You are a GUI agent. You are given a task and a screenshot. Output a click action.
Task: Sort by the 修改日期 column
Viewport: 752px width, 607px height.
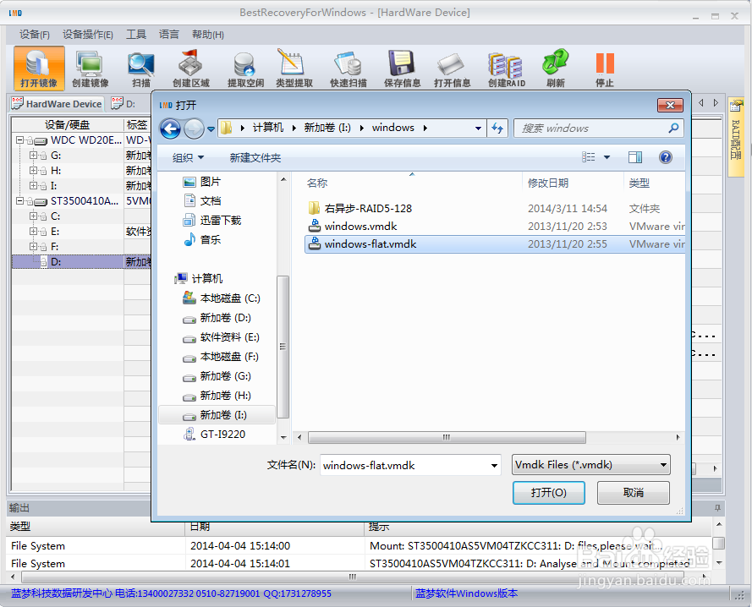[x=548, y=183]
